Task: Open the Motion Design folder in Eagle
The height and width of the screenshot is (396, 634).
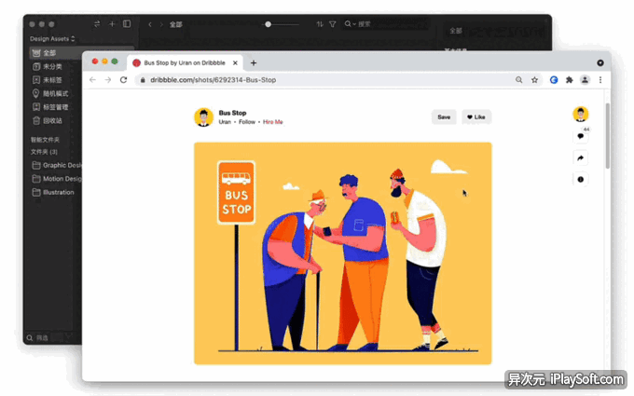Action: pos(56,179)
